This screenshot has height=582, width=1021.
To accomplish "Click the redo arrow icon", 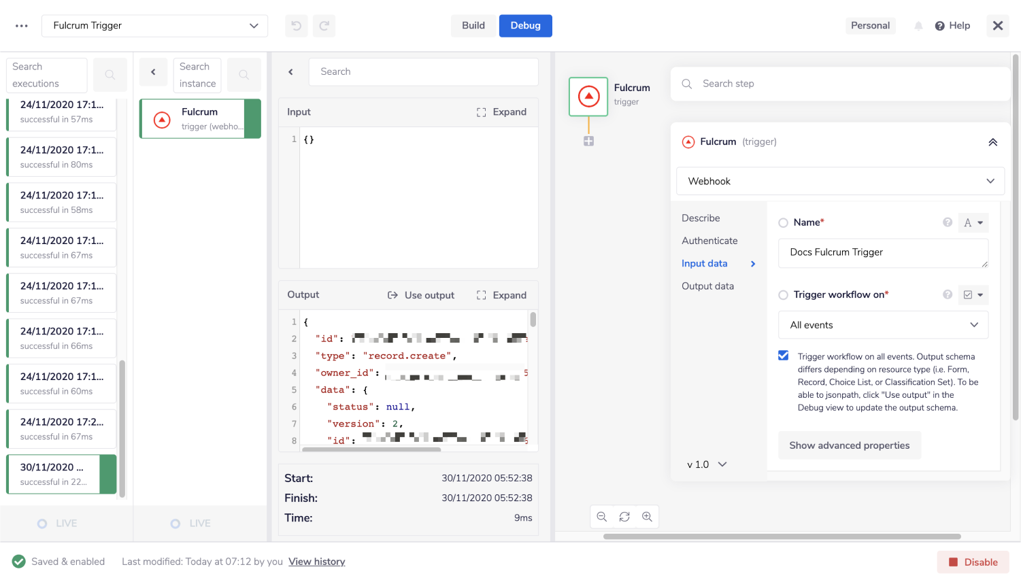I will tap(324, 26).
